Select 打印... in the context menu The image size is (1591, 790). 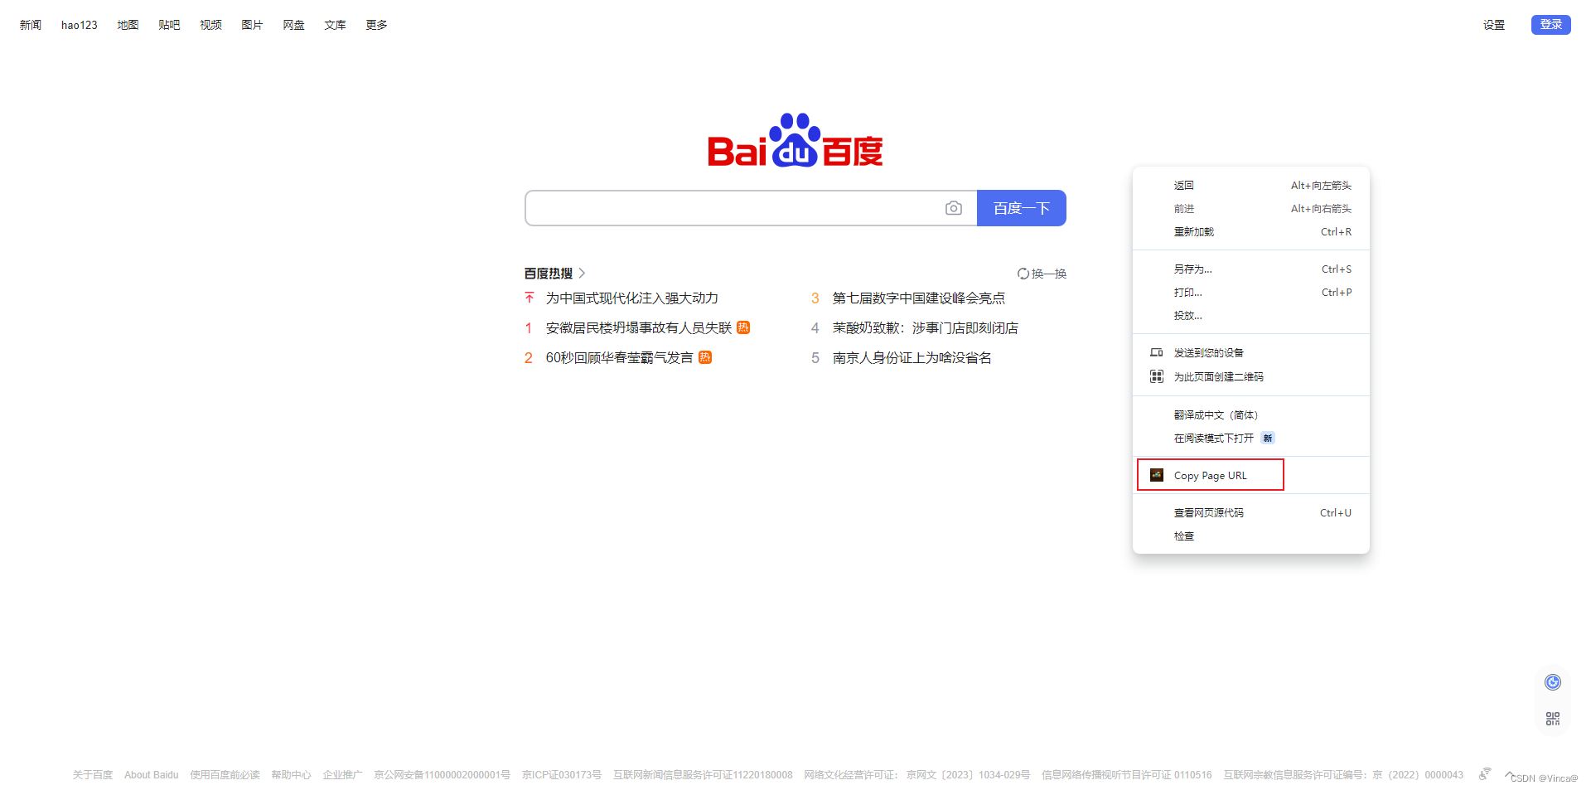[x=1251, y=293]
